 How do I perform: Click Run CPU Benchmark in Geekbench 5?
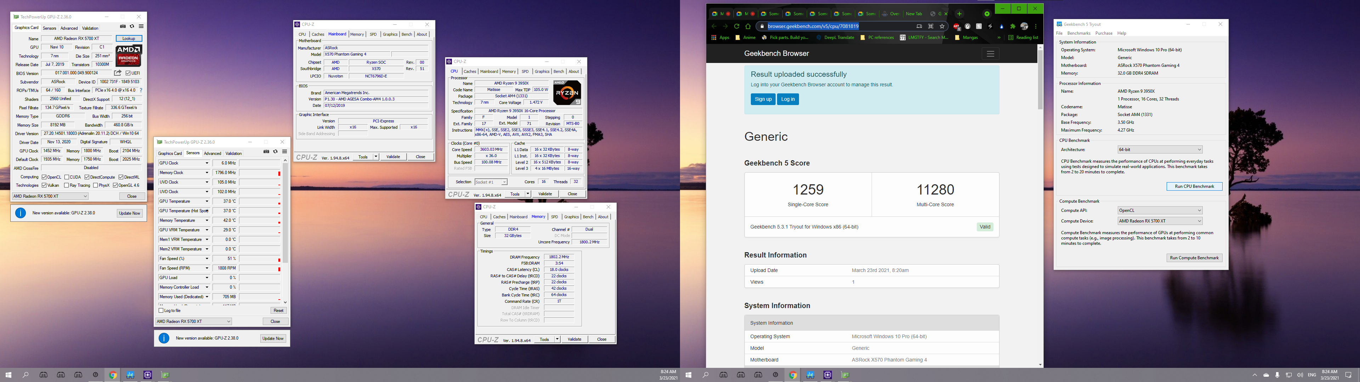[1194, 186]
